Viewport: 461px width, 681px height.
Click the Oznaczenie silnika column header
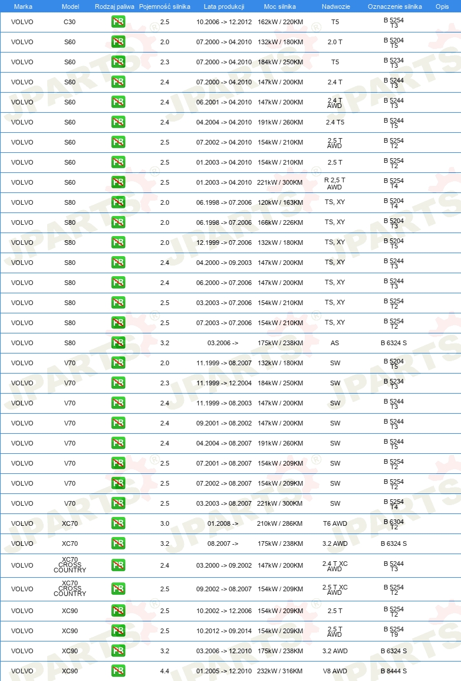click(x=394, y=6)
